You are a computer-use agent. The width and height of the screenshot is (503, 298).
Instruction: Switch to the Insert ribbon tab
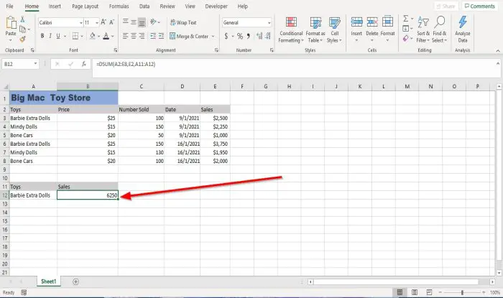pyautogui.click(x=55, y=6)
